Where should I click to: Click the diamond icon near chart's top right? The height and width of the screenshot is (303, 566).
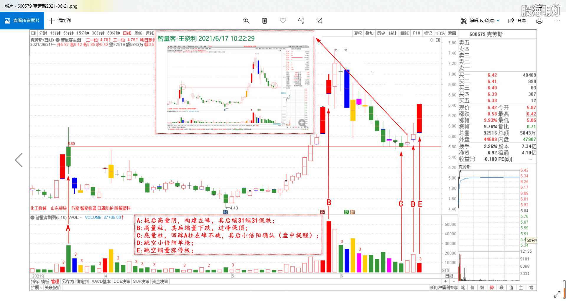pos(432,40)
